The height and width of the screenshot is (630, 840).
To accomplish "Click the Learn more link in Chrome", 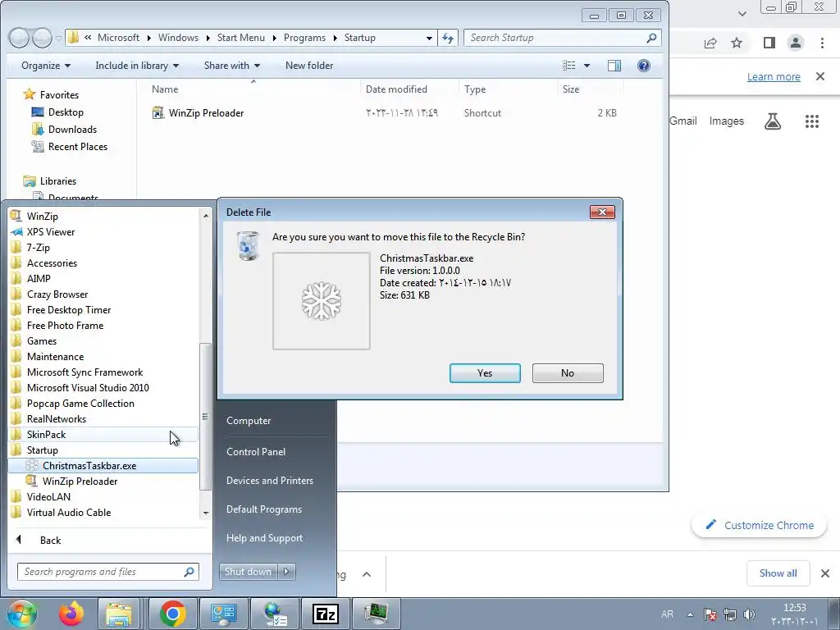I will (x=774, y=76).
